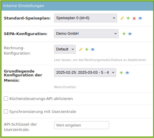View the SEPA-Konfiguration with eye icon
The height and width of the screenshot is (138, 154).
pyautogui.click(x=130, y=34)
